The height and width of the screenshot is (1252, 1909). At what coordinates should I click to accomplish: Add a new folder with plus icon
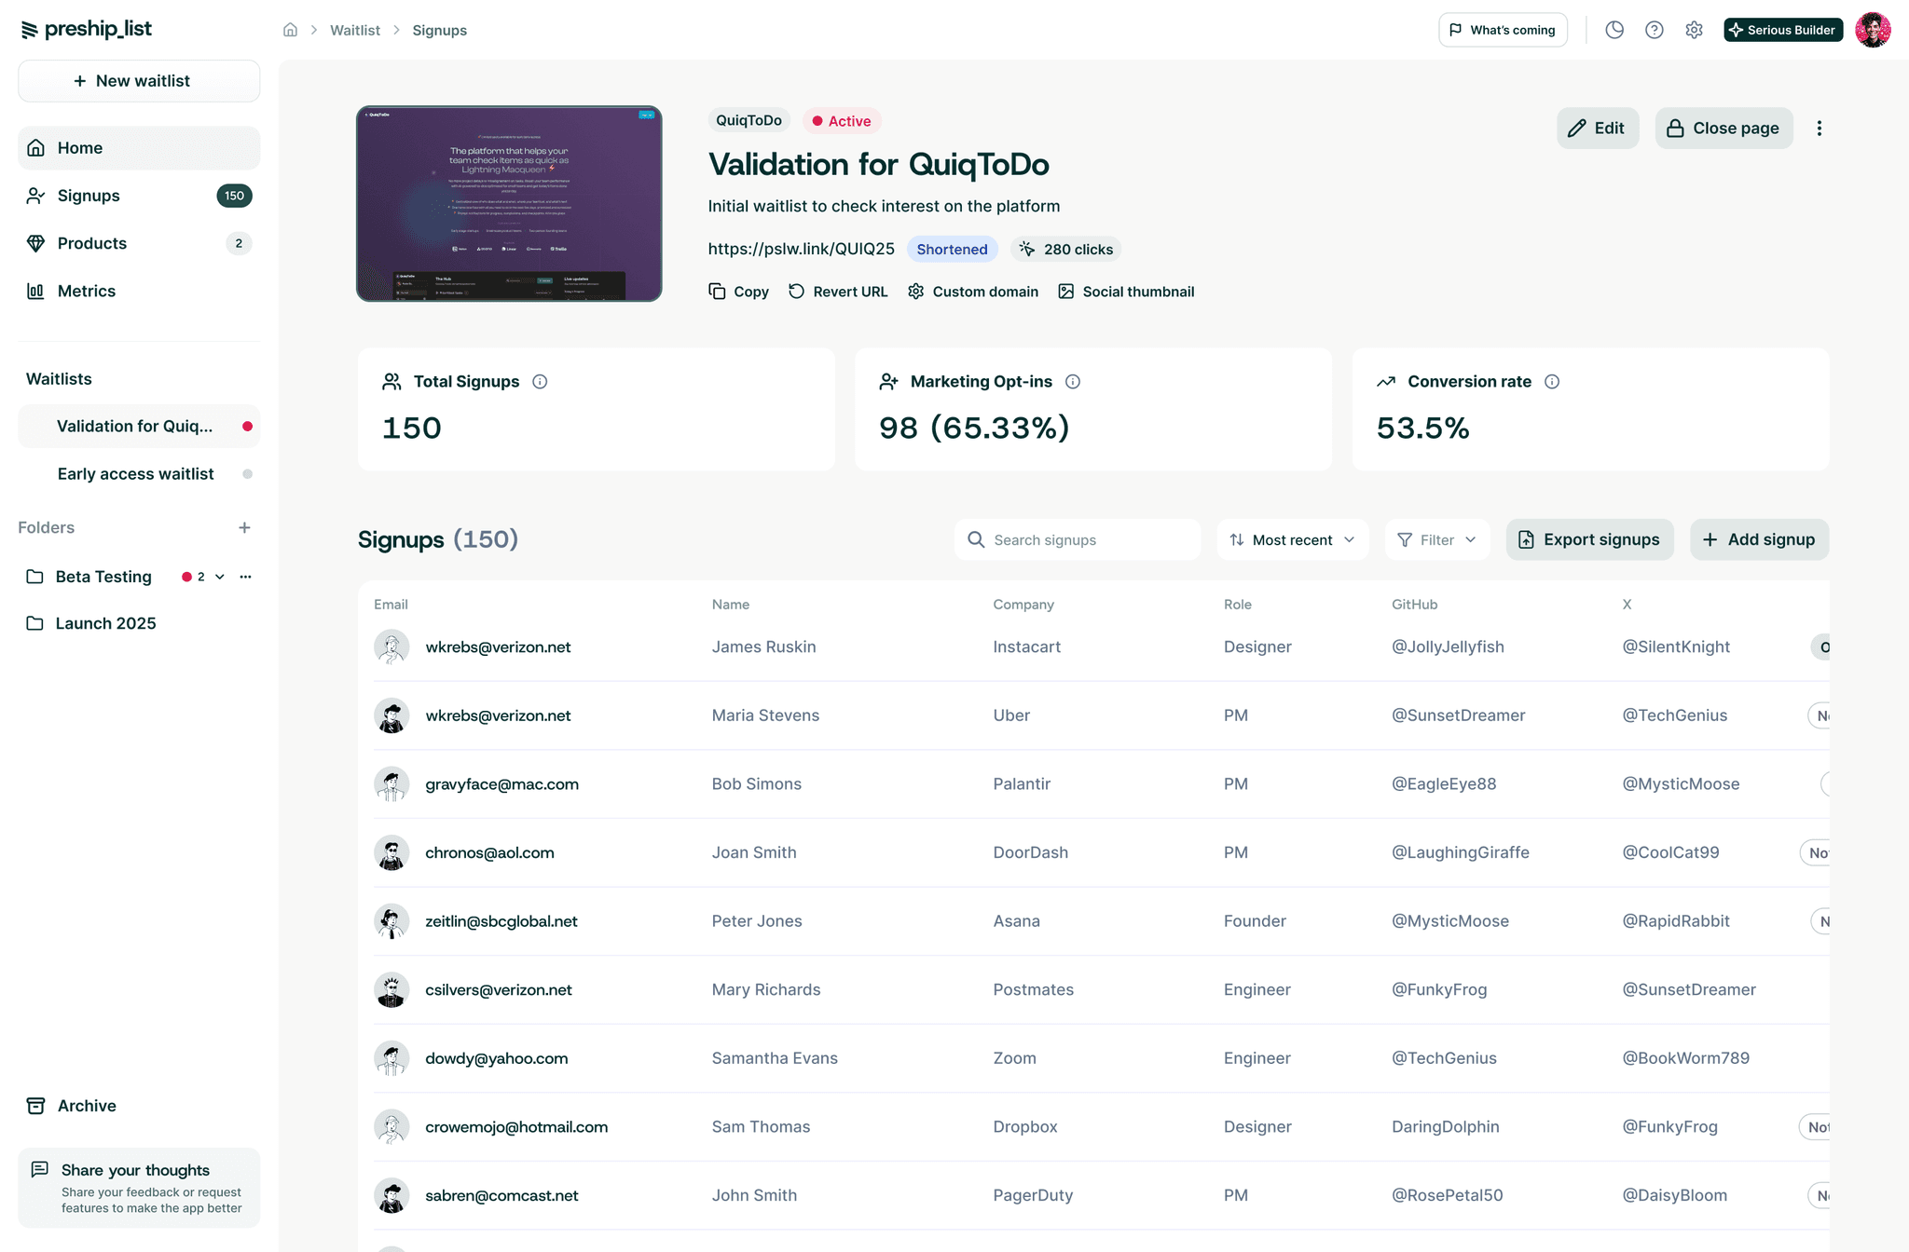(x=244, y=527)
